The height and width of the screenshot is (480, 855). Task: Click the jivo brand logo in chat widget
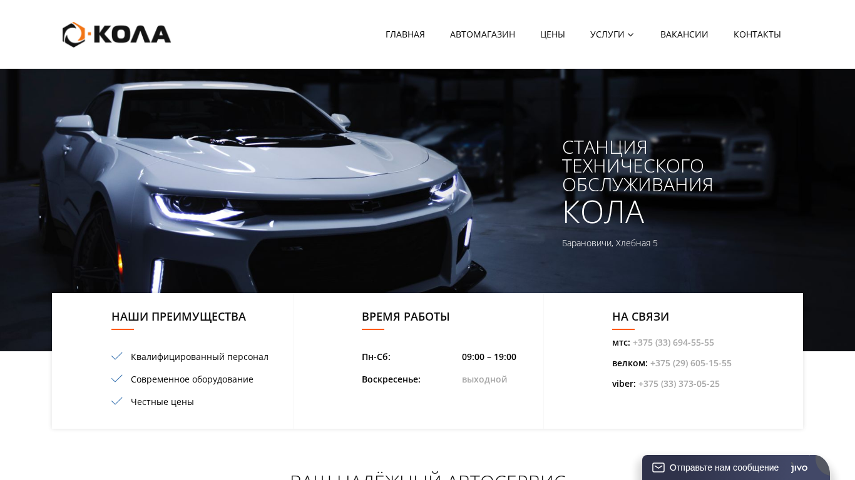point(799,467)
